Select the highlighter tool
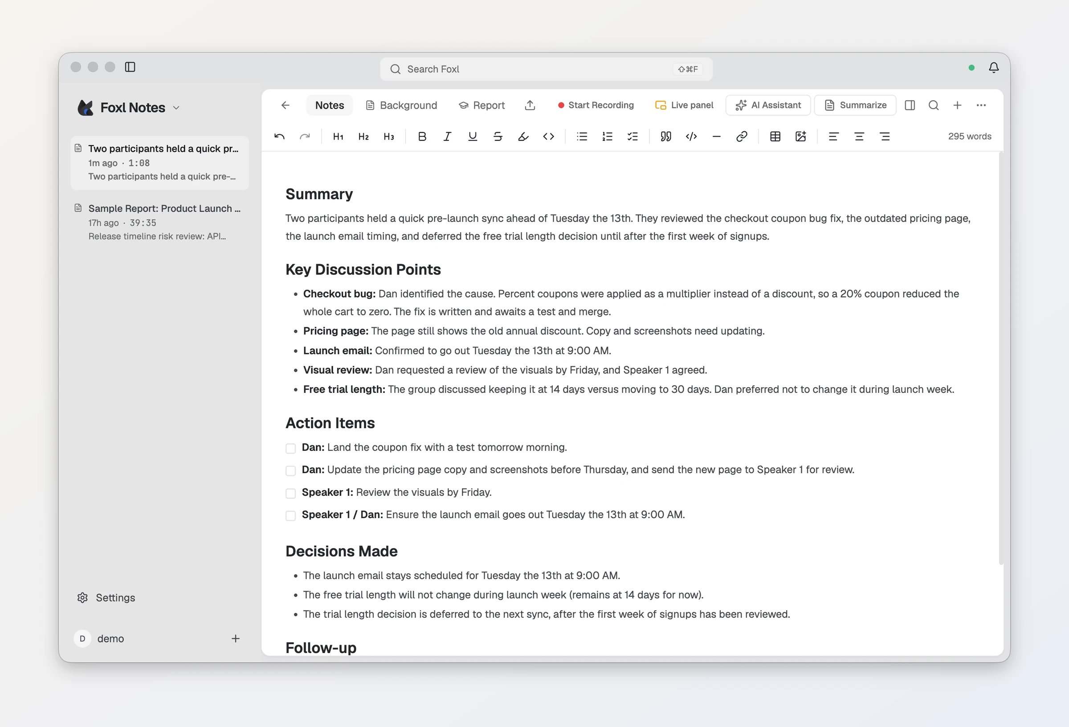Image resolution: width=1069 pixels, height=727 pixels. coord(523,137)
